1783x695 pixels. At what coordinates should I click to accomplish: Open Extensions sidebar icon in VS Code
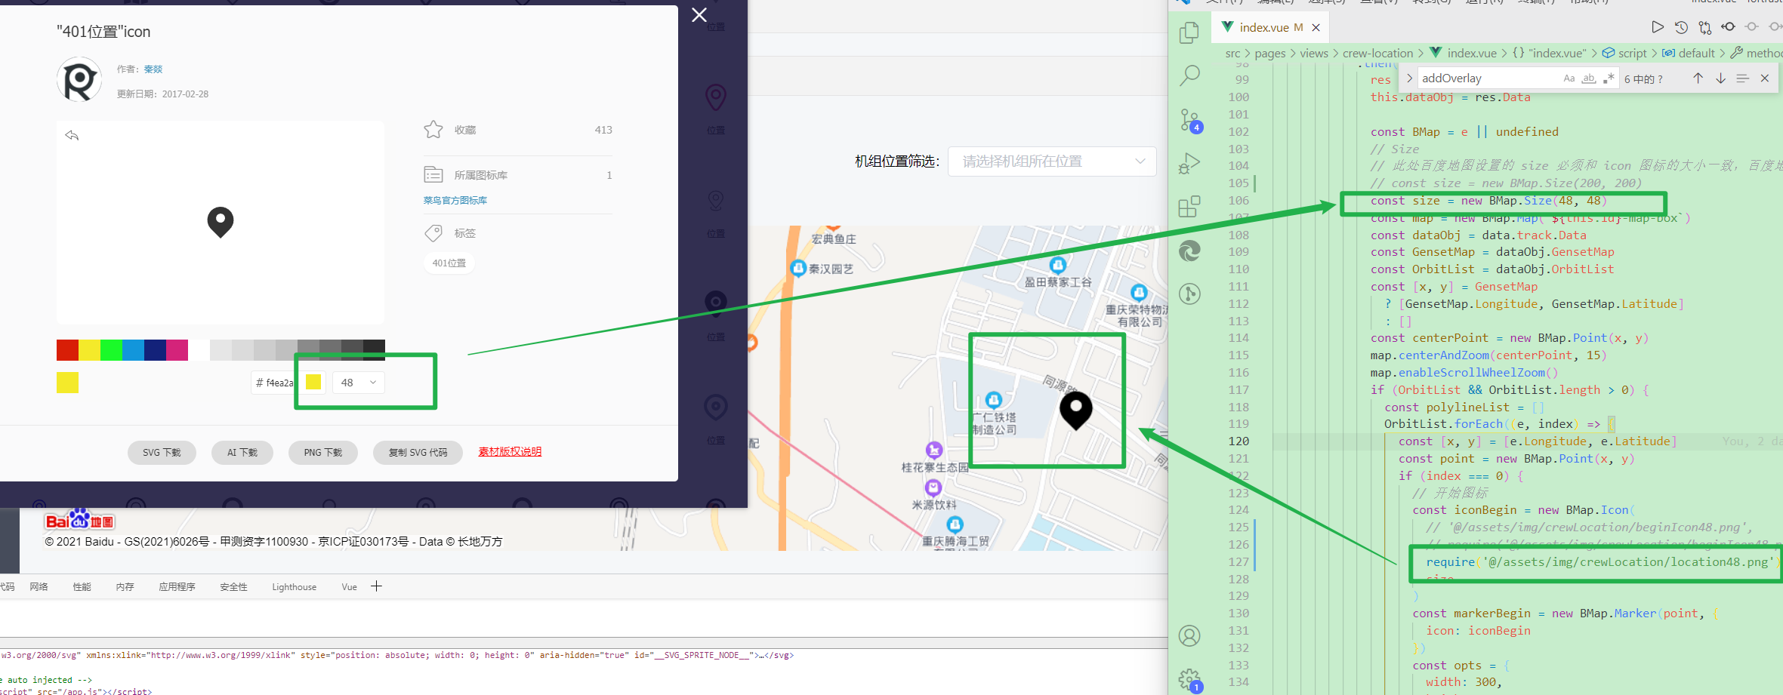[x=1189, y=206]
